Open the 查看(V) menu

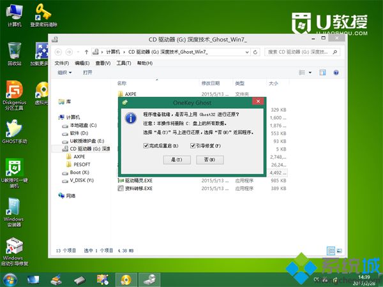[x=103, y=63]
